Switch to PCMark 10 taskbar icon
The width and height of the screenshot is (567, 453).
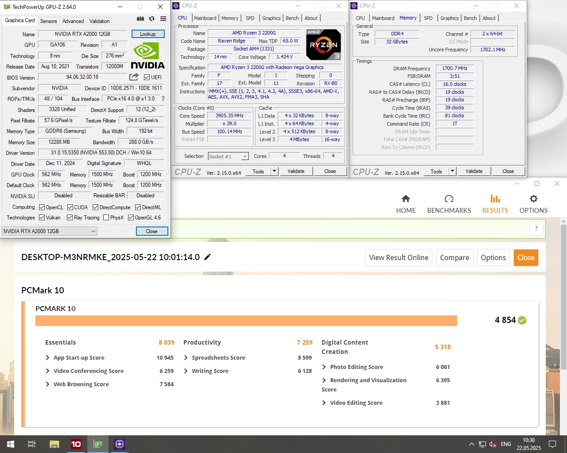[x=76, y=444]
